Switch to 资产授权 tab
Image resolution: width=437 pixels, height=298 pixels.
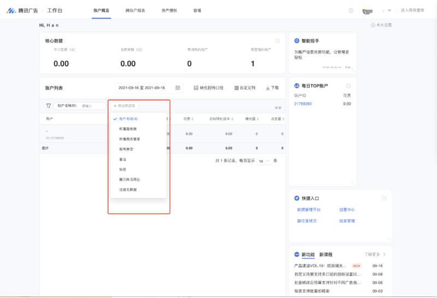pos(169,10)
